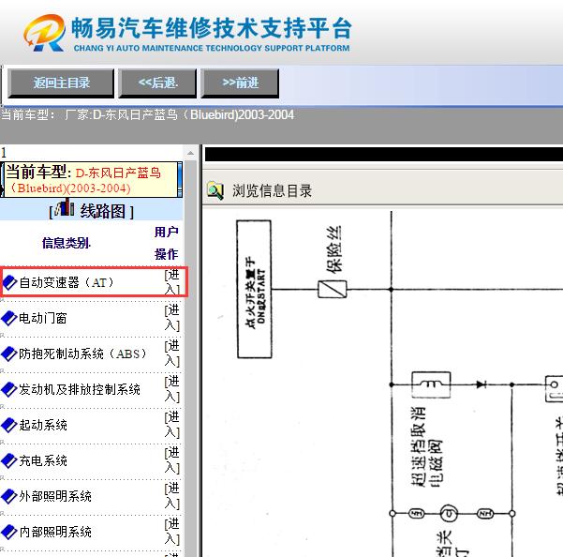Click [进入] for 内部照明系统
The image size is (563, 557).
tap(172, 531)
